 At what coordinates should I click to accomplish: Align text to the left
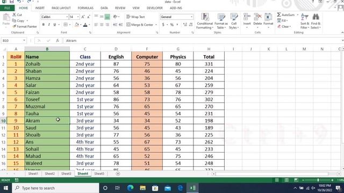coord(96,25)
